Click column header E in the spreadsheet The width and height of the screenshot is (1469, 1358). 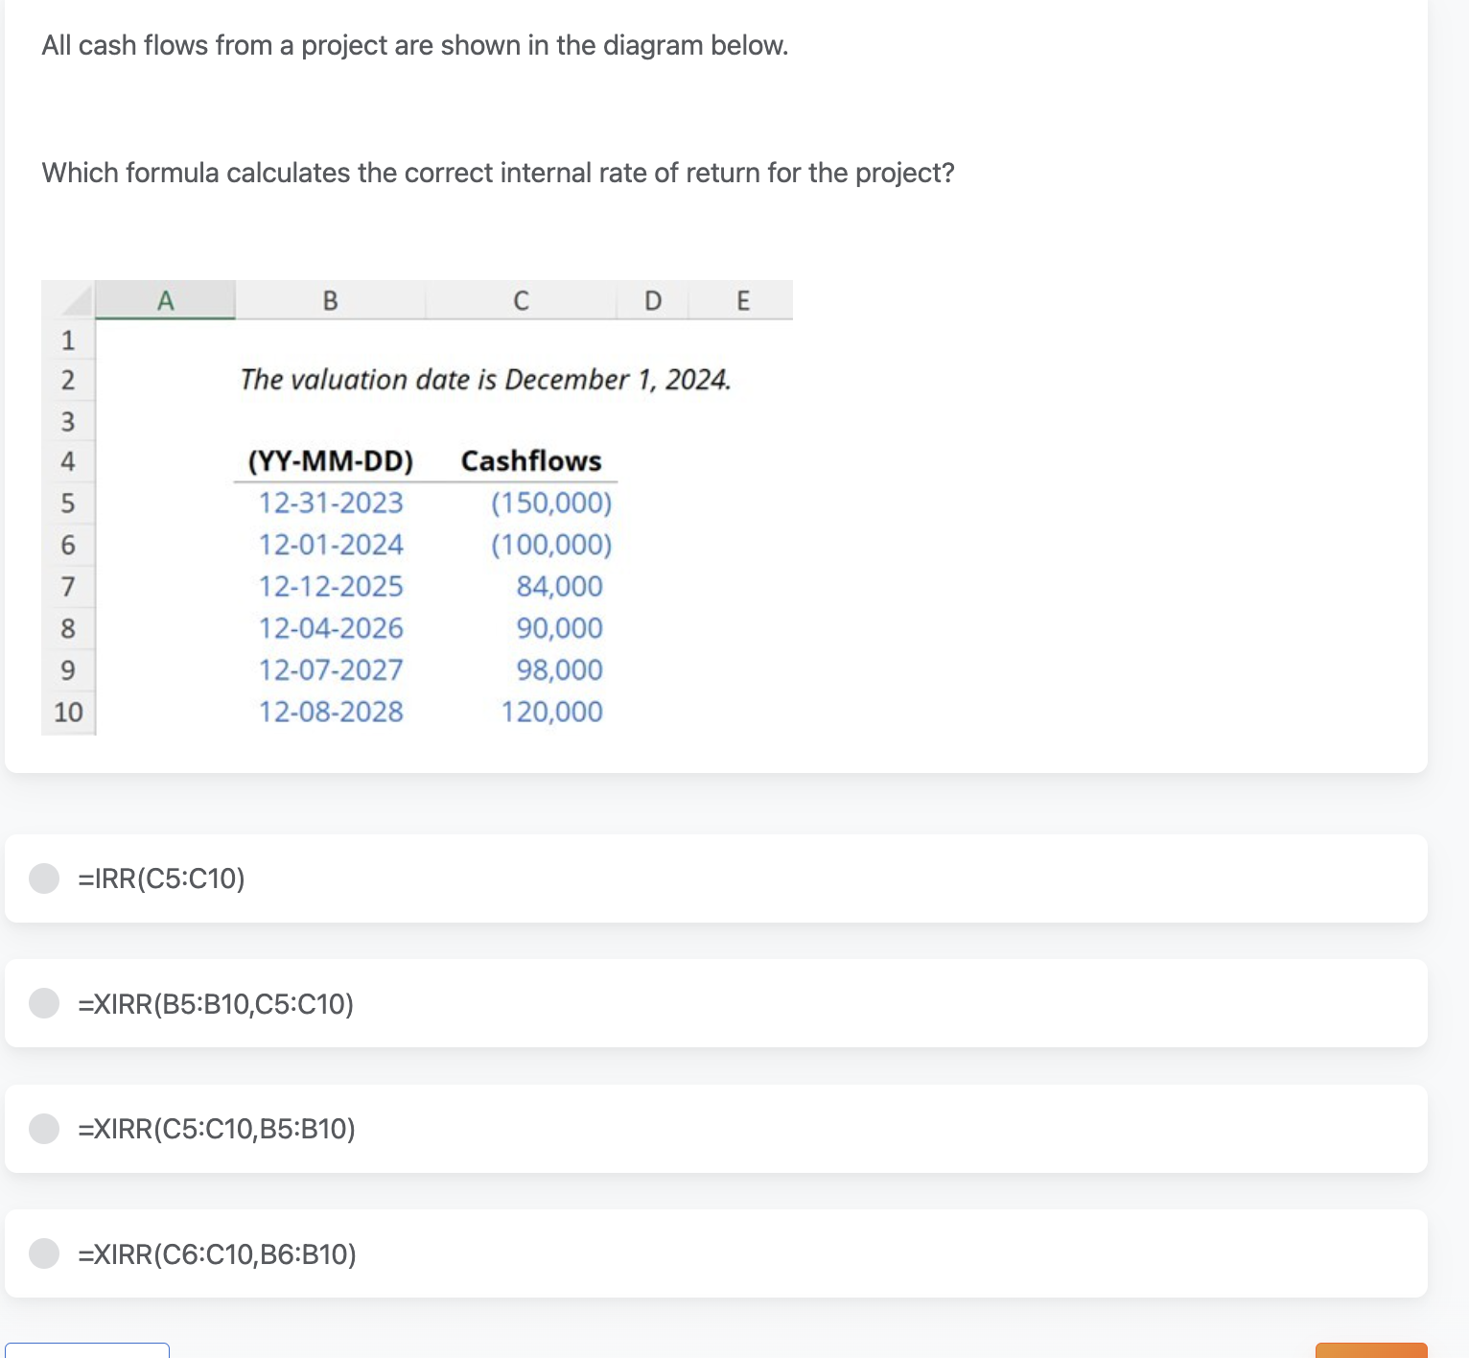[743, 300]
